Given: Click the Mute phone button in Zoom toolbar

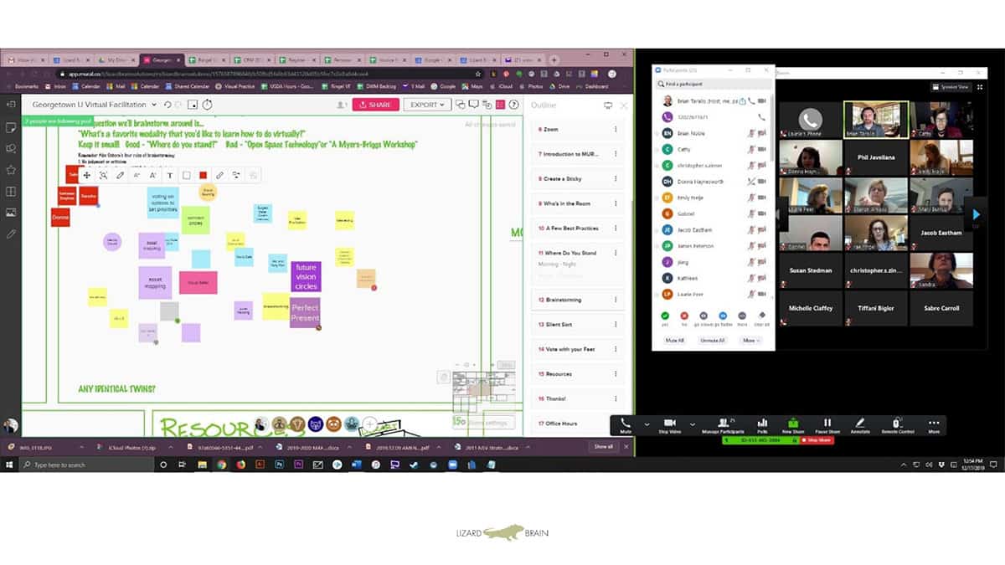Looking at the screenshot, I should tap(626, 425).
